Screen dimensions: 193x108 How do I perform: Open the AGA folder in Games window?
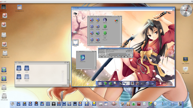click(x=19, y=68)
